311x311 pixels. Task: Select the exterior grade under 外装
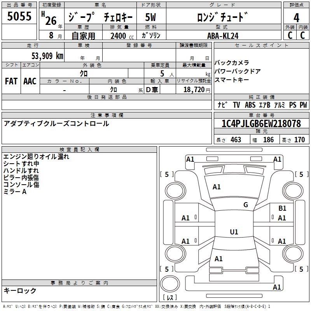click(290, 35)
